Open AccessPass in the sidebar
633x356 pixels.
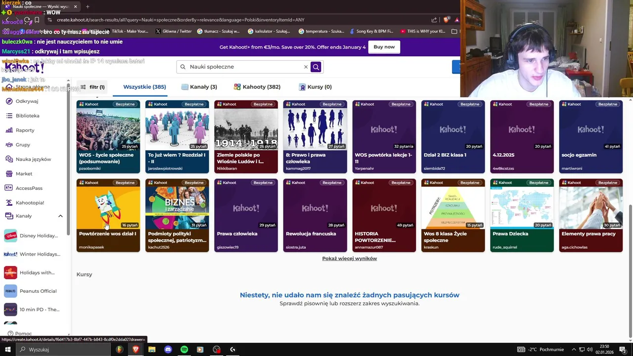29,188
